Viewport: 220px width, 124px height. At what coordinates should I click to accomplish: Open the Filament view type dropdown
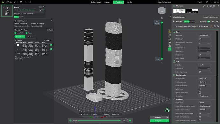click(25, 40)
